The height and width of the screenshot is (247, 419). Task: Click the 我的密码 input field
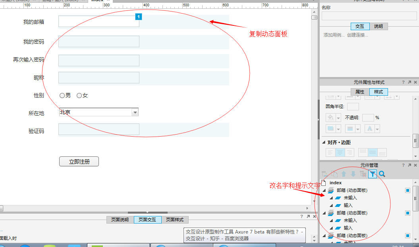click(98, 41)
